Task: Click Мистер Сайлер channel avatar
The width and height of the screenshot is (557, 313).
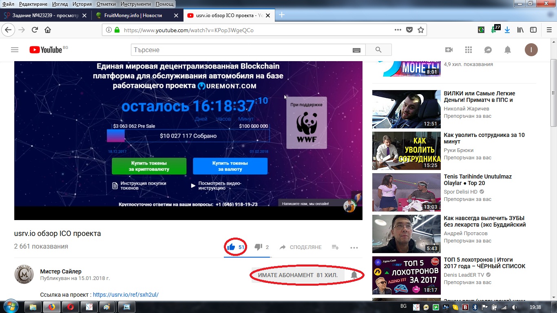Action: pos(24,274)
